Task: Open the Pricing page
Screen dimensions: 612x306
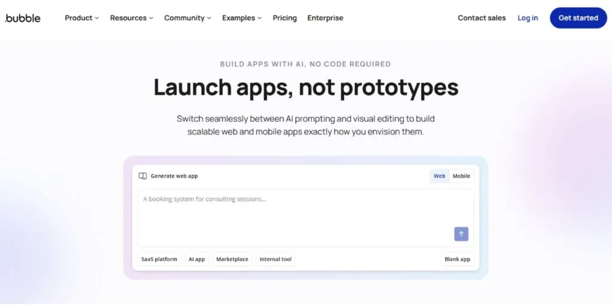Action: point(284,18)
